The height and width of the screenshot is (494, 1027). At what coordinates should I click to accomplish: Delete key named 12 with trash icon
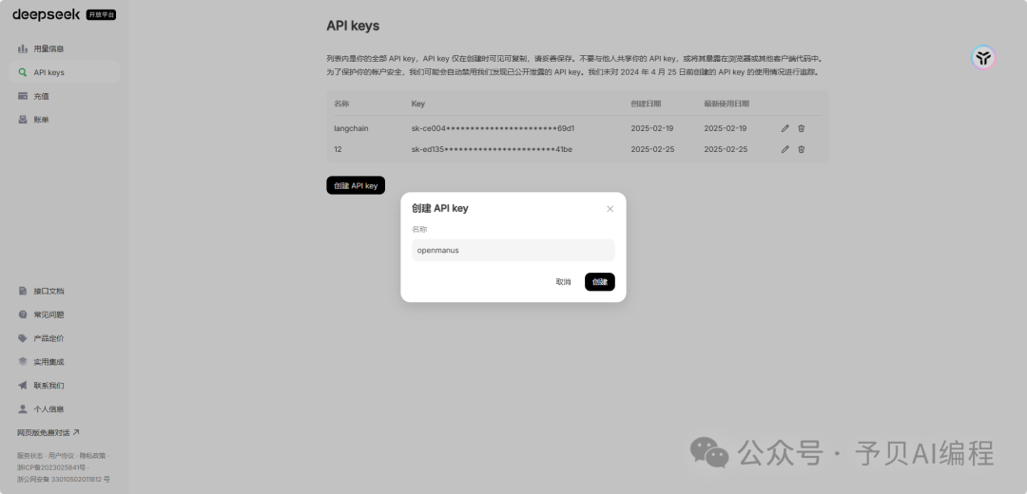801,149
